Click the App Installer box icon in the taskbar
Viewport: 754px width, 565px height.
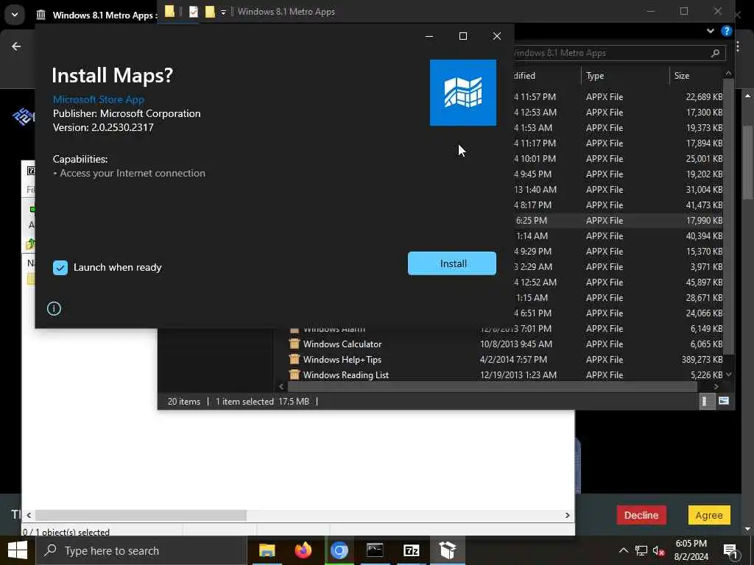(x=447, y=550)
